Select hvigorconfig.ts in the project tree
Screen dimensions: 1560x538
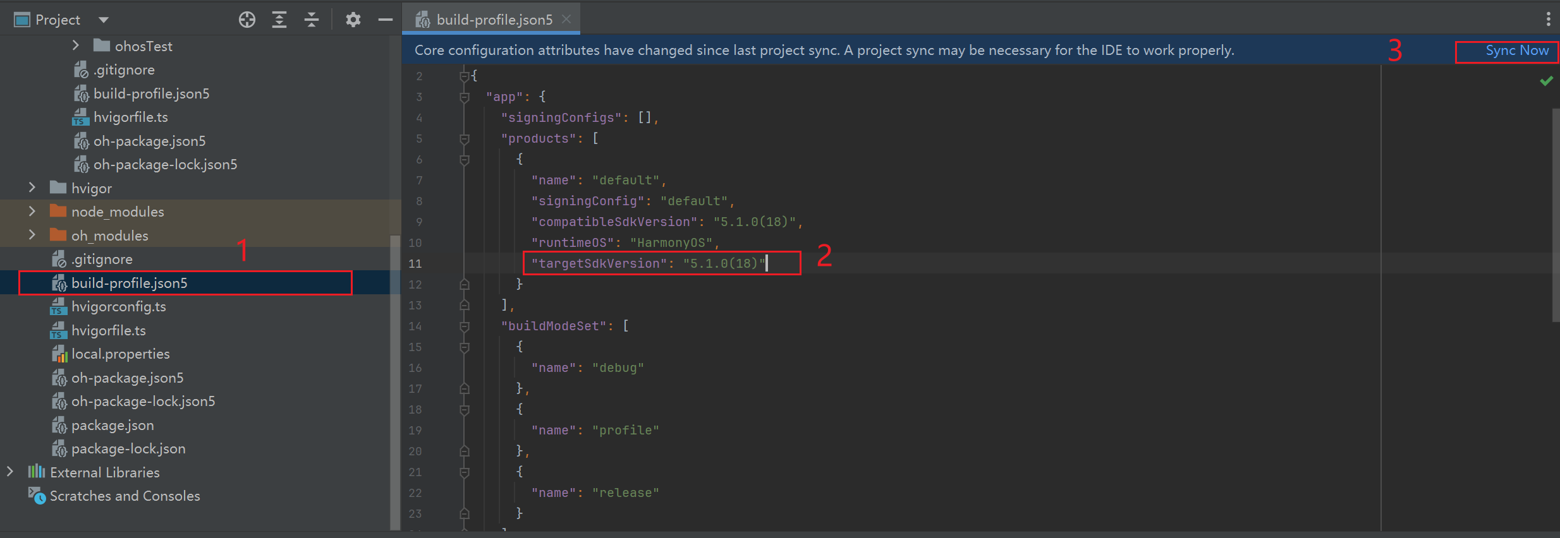click(118, 307)
